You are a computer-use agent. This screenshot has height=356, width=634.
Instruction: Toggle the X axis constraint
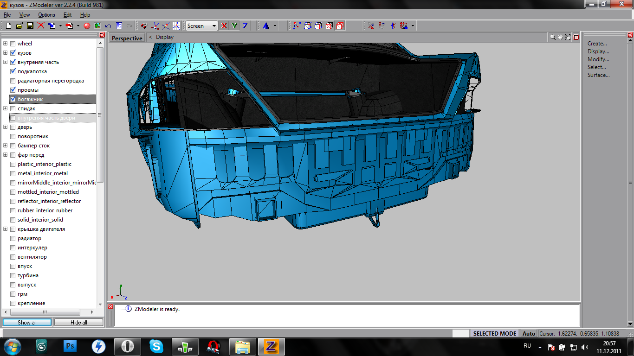point(224,26)
